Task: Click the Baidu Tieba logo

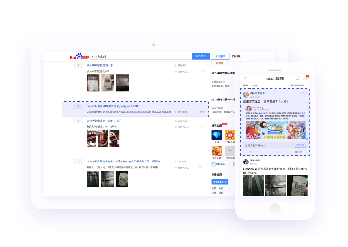Action: click(79, 57)
